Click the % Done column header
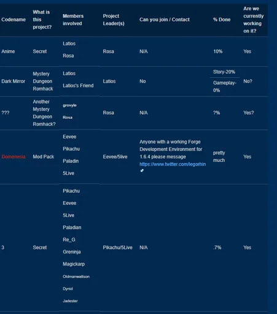Screen dimensions: 277x314 click(x=222, y=20)
